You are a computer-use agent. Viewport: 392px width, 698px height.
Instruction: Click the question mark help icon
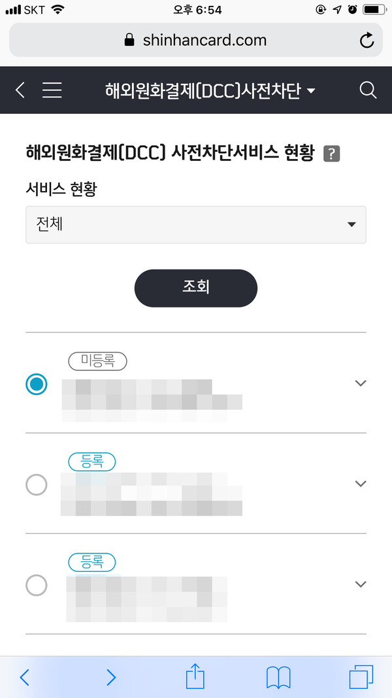pos(332,154)
